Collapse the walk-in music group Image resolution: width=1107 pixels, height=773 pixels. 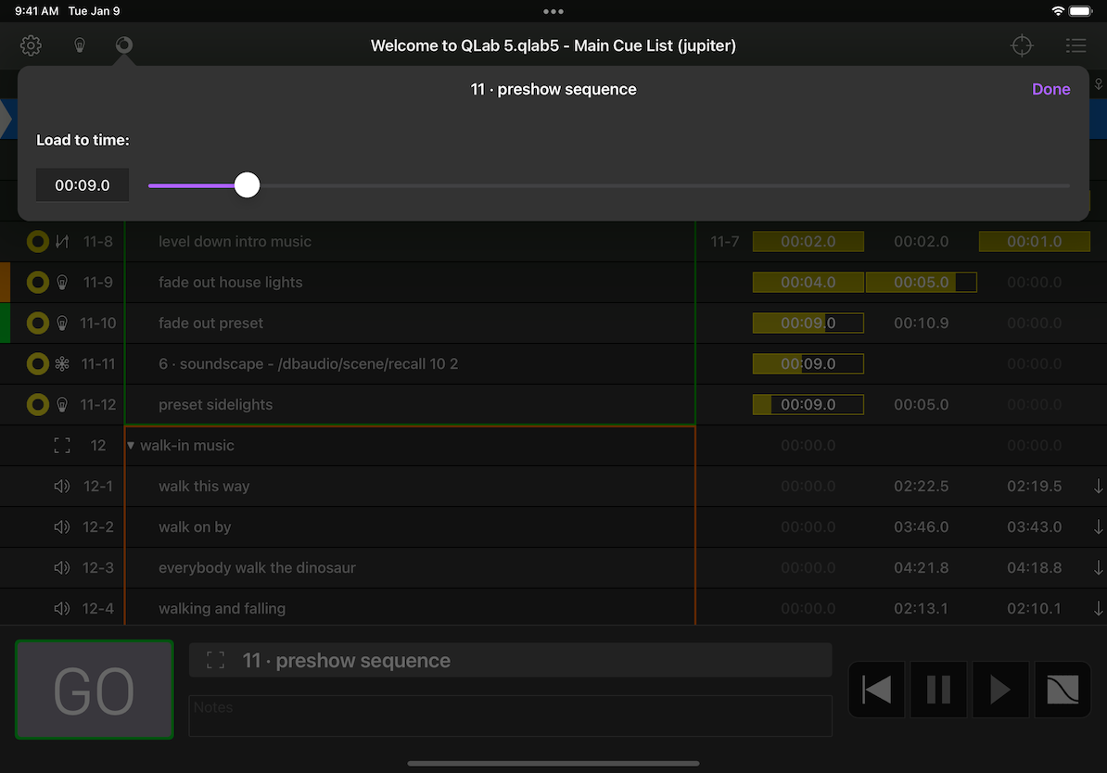132,446
